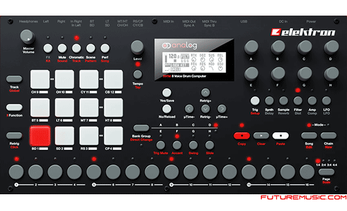Activate the Retrig Click button
347x211 pixels.
click(14, 136)
